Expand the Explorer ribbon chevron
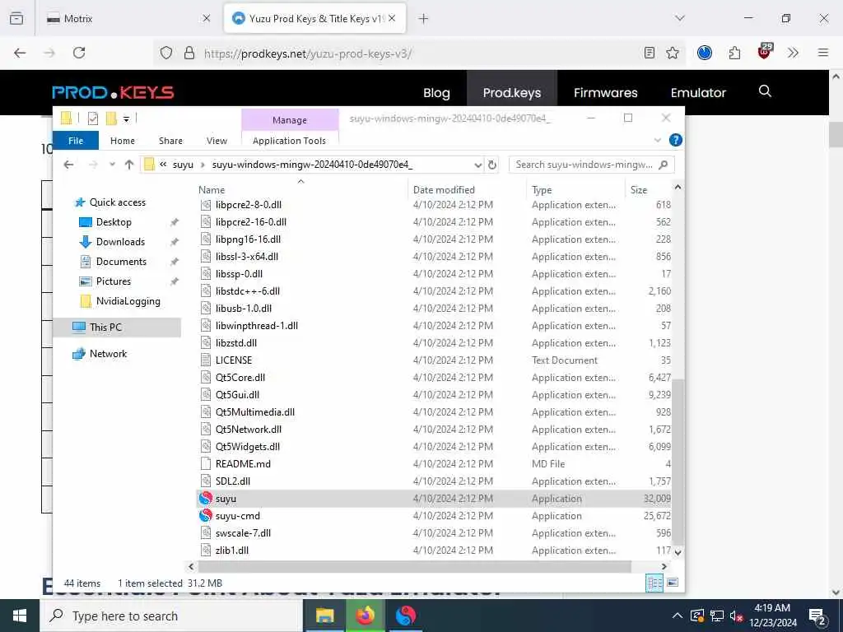Viewport: 843px width, 632px height. 657,140
